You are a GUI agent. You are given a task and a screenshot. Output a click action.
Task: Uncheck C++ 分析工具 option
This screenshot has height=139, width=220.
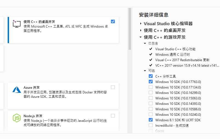coord(151,76)
